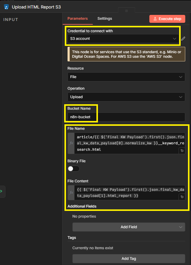Expand the Operation dropdown showing Upload

[126, 97]
